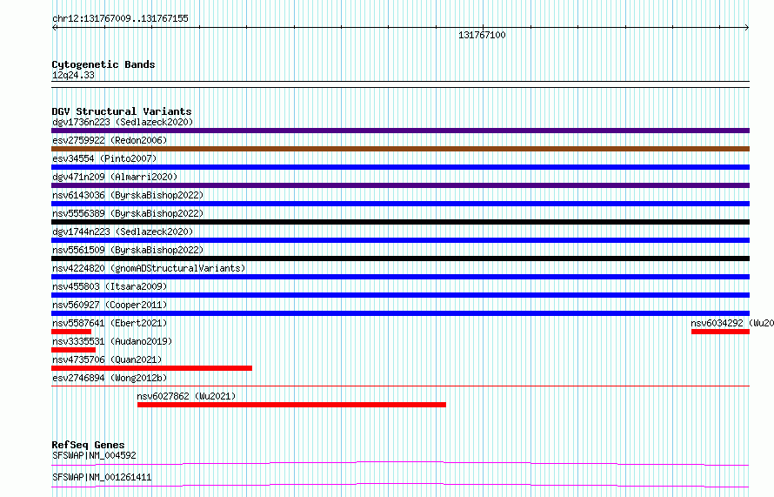Click the magenta line under SFSWAP|NM_001261411
Viewport: 774px width, 497px height.
pyautogui.click(x=400, y=485)
